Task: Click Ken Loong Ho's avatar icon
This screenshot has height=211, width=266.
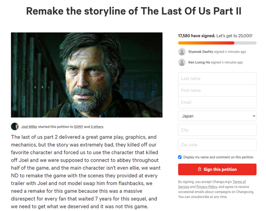Action: pos(182,62)
